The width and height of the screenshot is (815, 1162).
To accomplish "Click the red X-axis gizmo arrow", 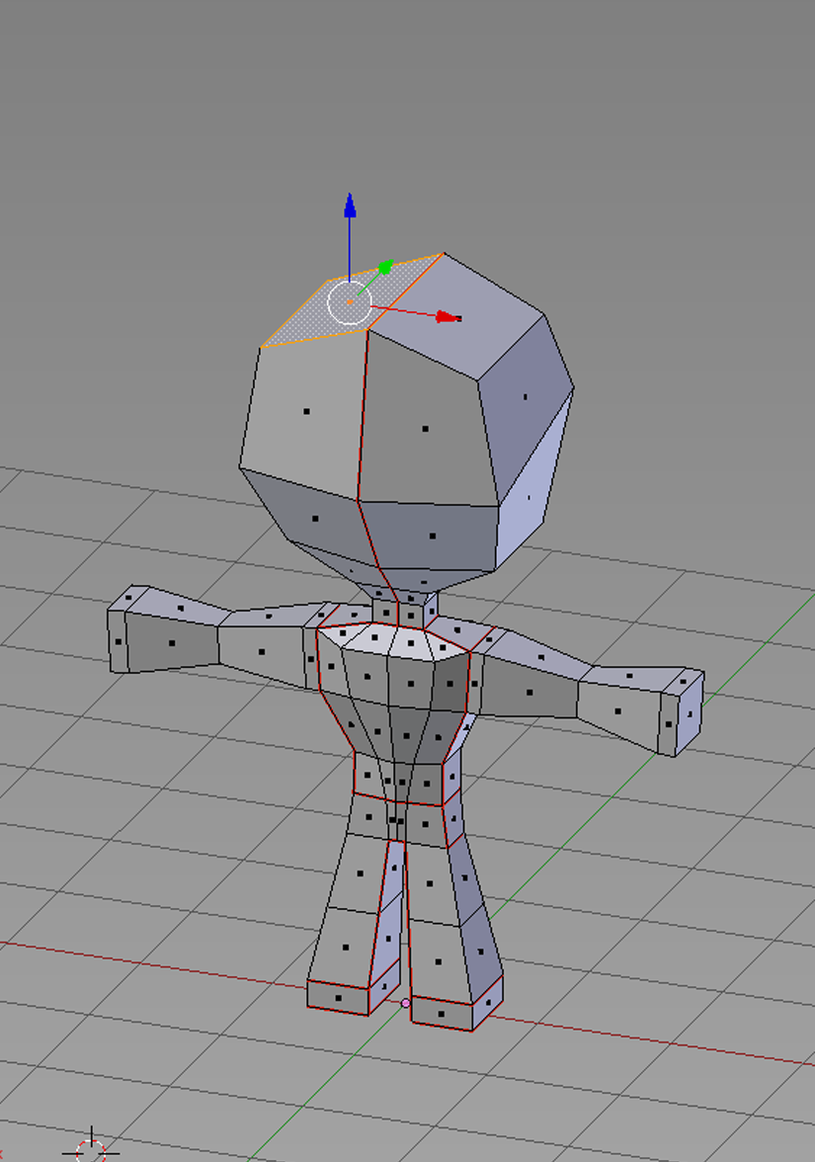I will [448, 317].
